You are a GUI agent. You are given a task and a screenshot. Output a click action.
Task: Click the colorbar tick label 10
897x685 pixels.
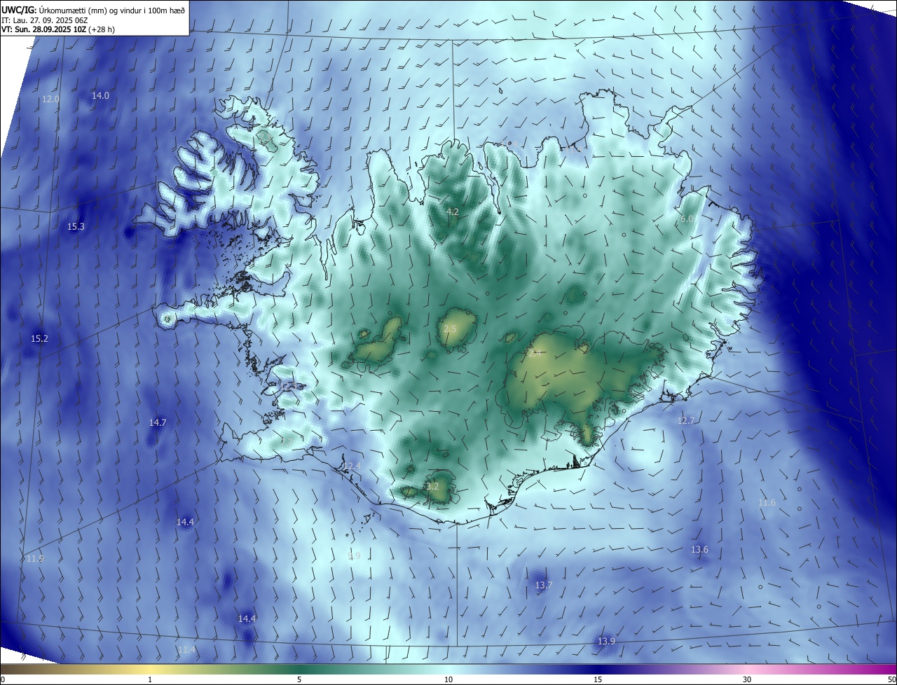point(448,679)
